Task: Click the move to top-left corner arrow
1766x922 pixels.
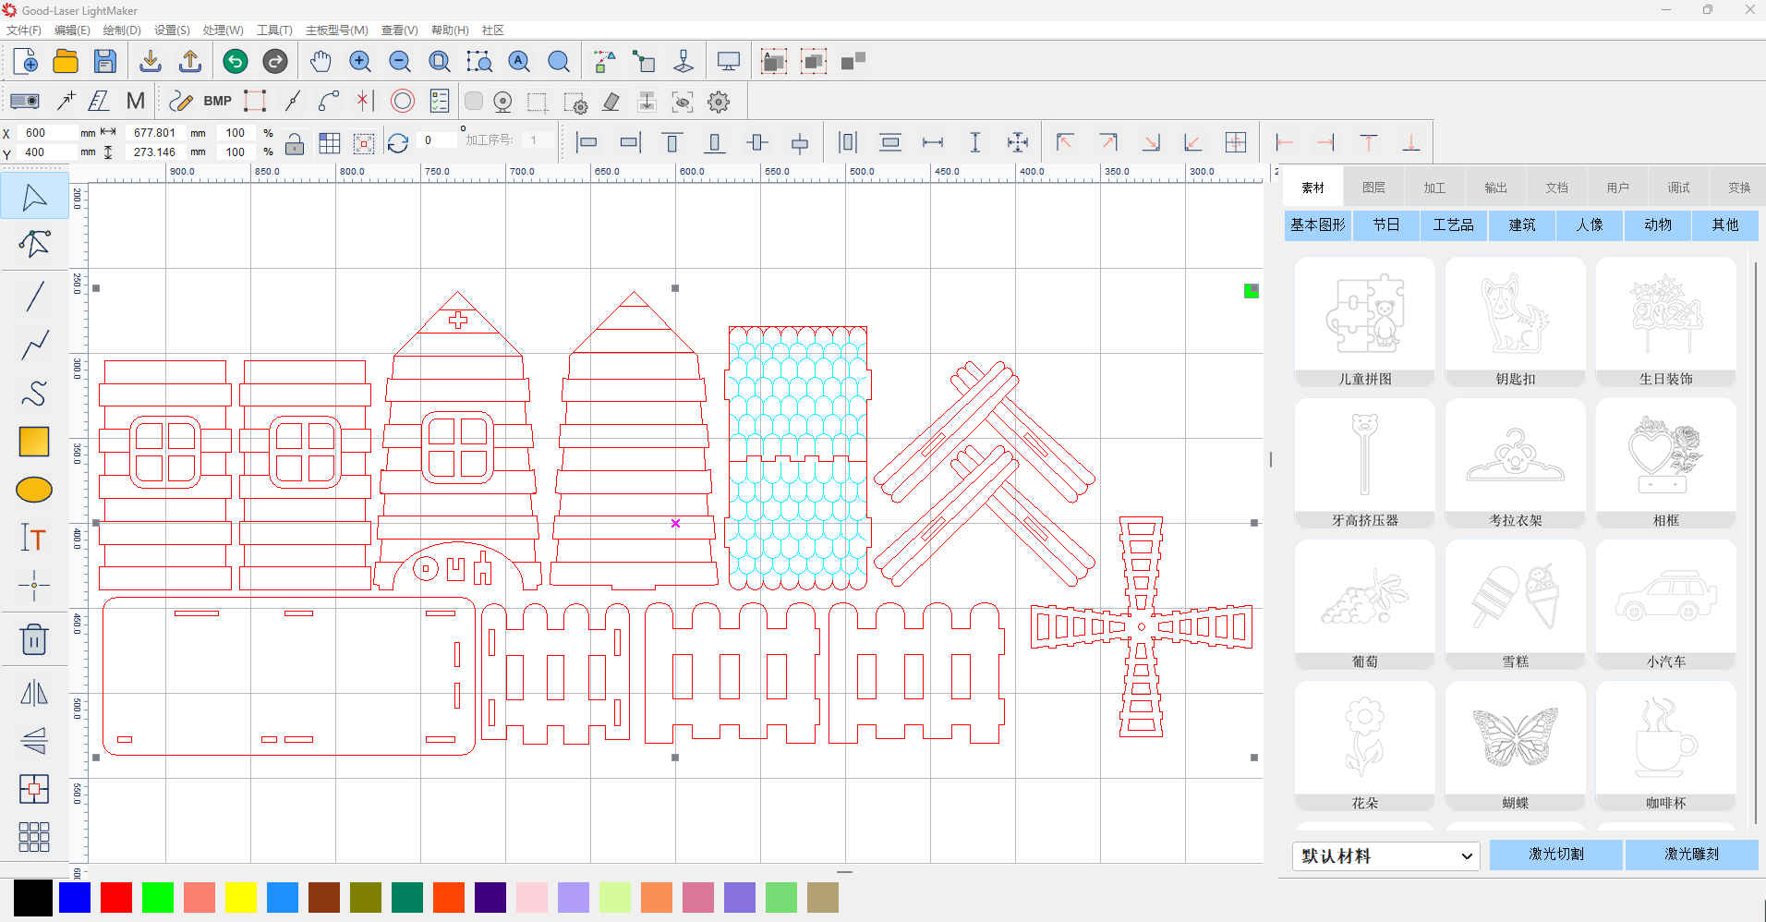Action: click(x=1065, y=142)
